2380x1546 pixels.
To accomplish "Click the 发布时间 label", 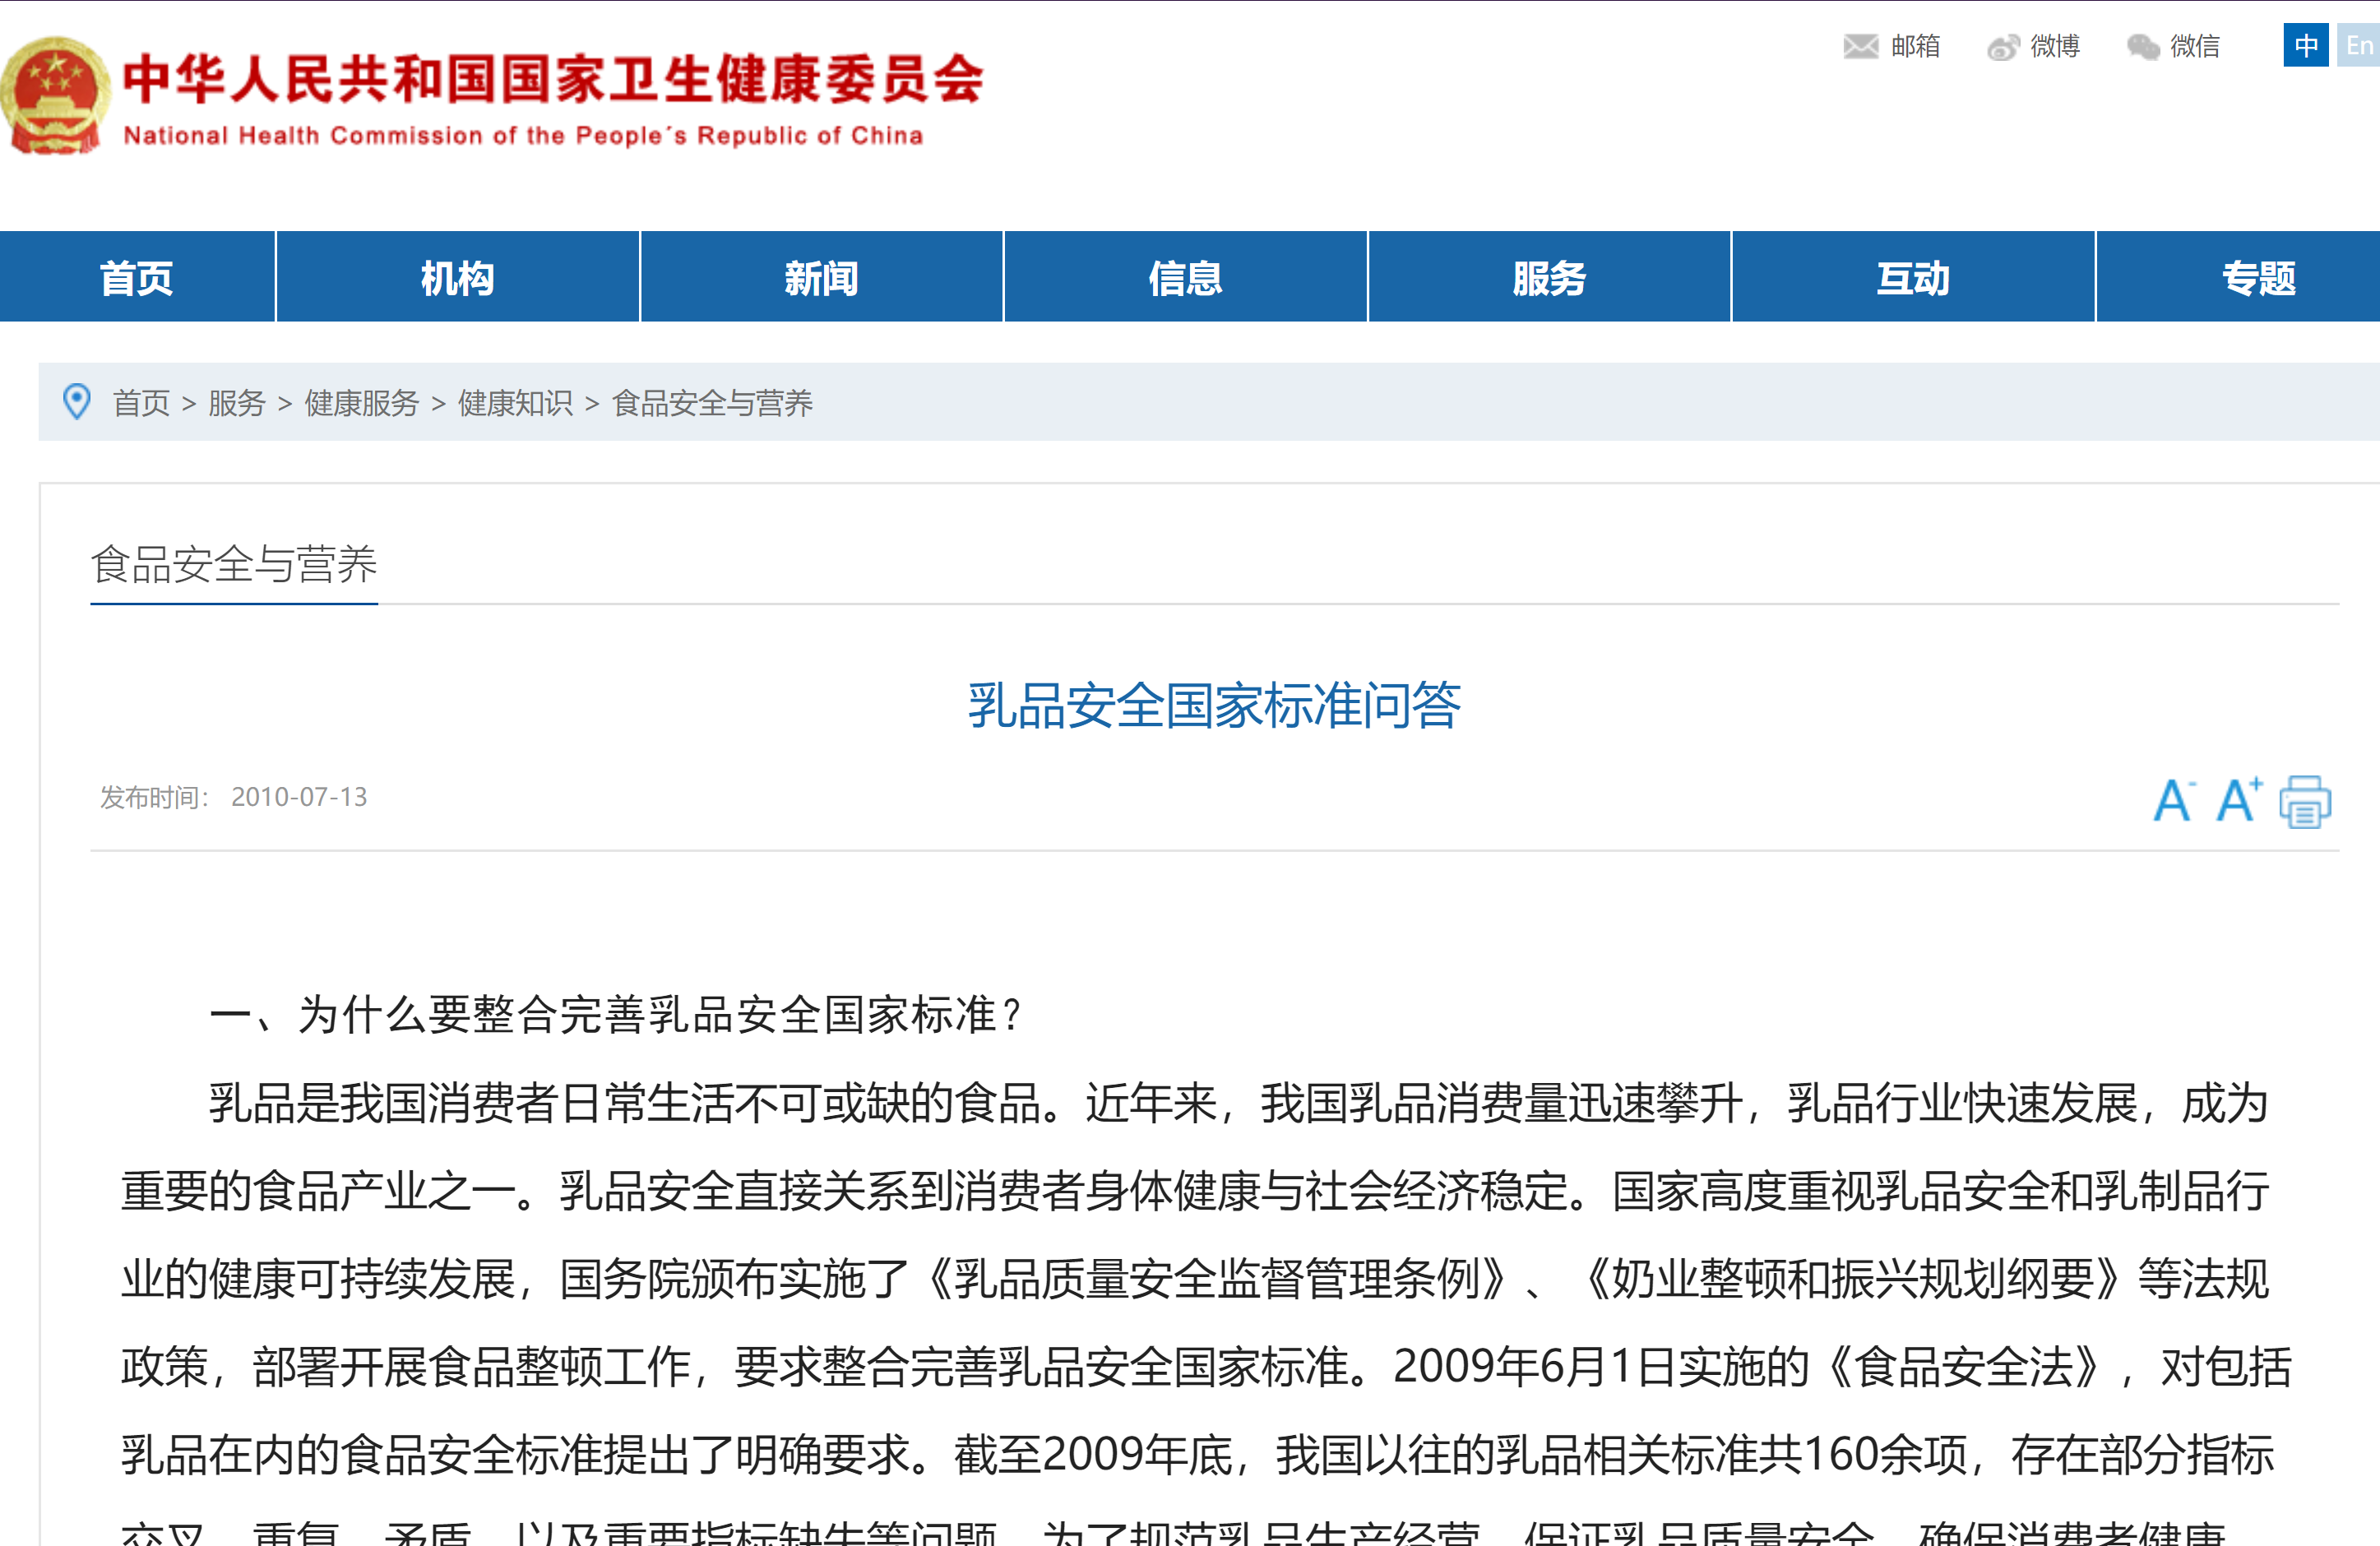I will click(154, 797).
